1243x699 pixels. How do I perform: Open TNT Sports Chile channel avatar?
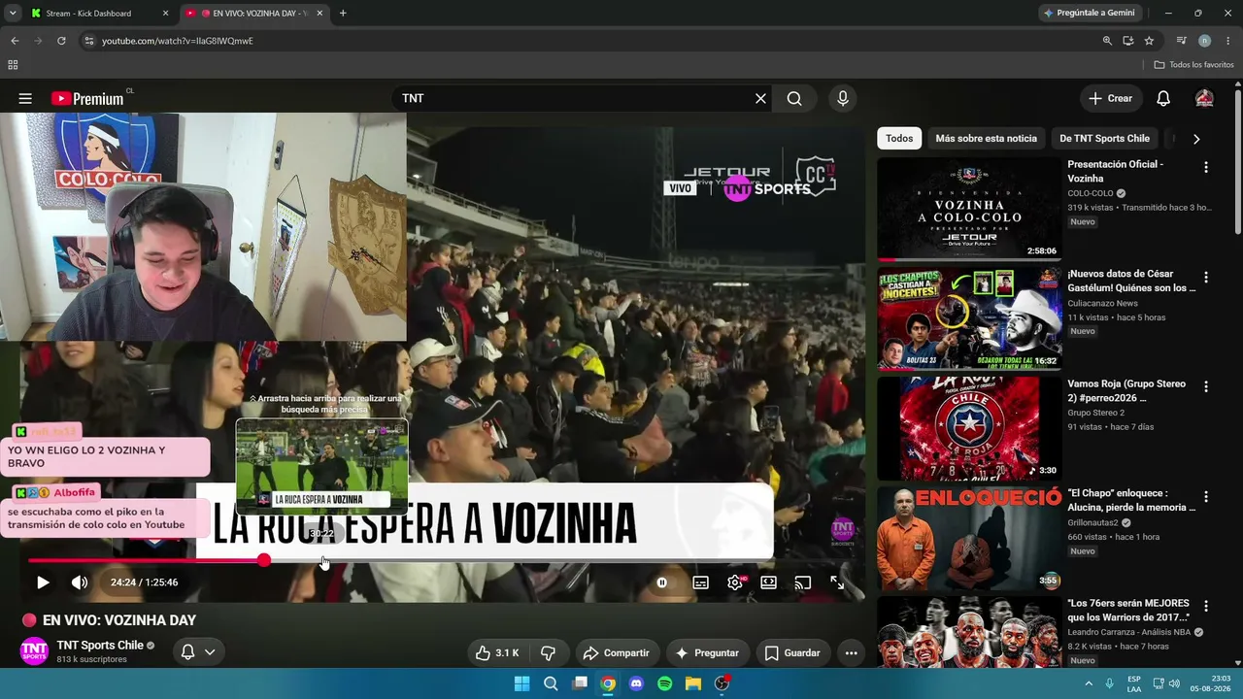pos(34,650)
